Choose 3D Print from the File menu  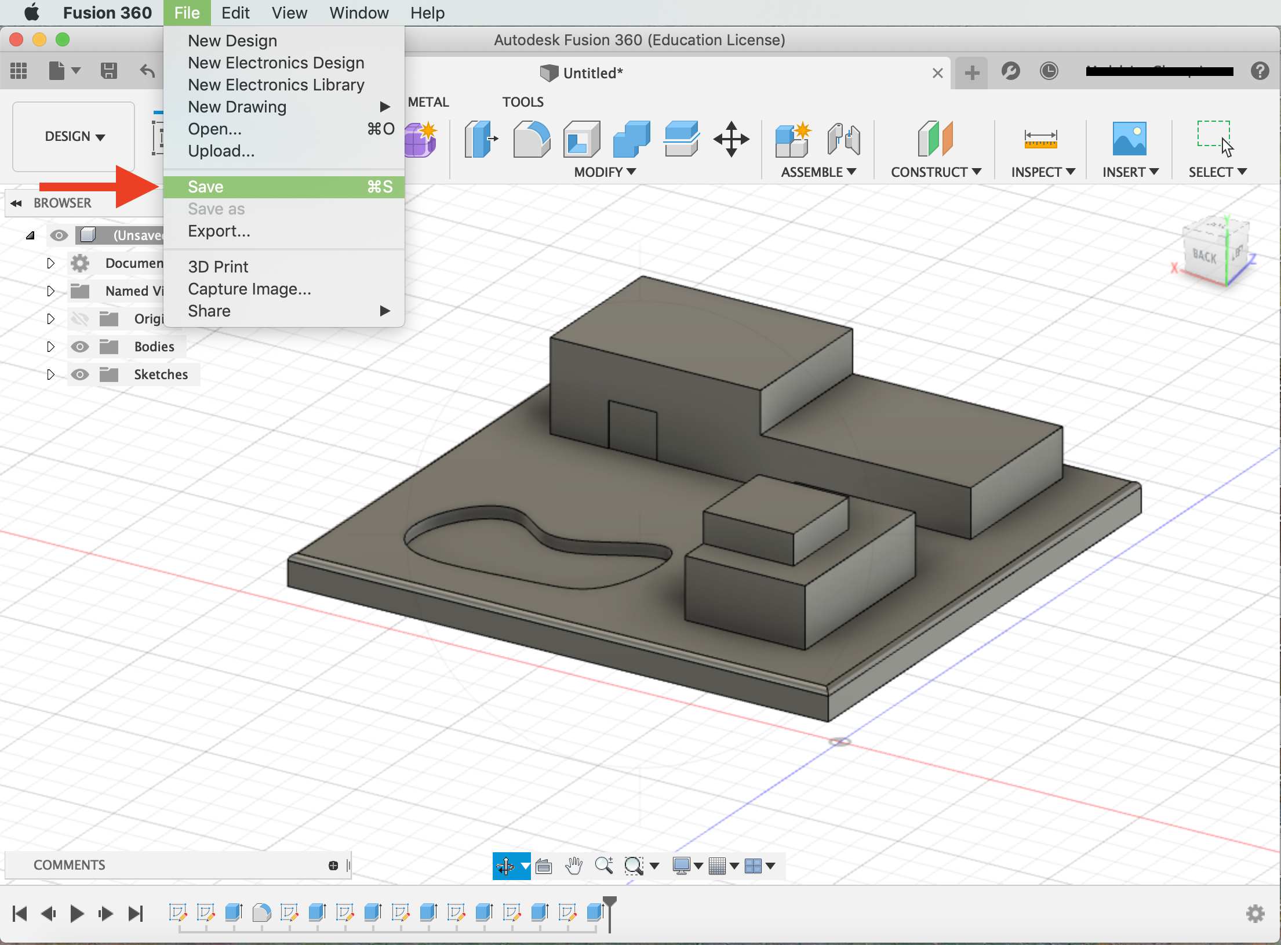(x=284, y=267)
